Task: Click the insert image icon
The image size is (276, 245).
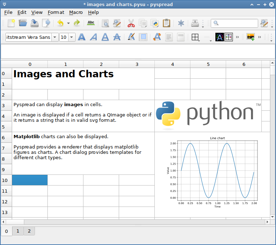Action: [x=250, y=37]
